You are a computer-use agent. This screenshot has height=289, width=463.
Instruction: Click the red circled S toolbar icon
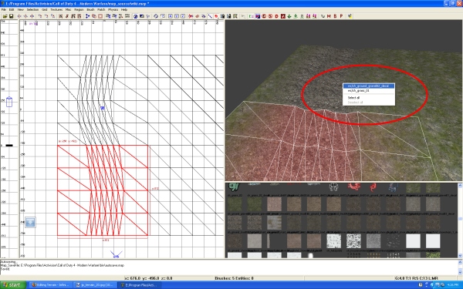[x=270, y=16]
